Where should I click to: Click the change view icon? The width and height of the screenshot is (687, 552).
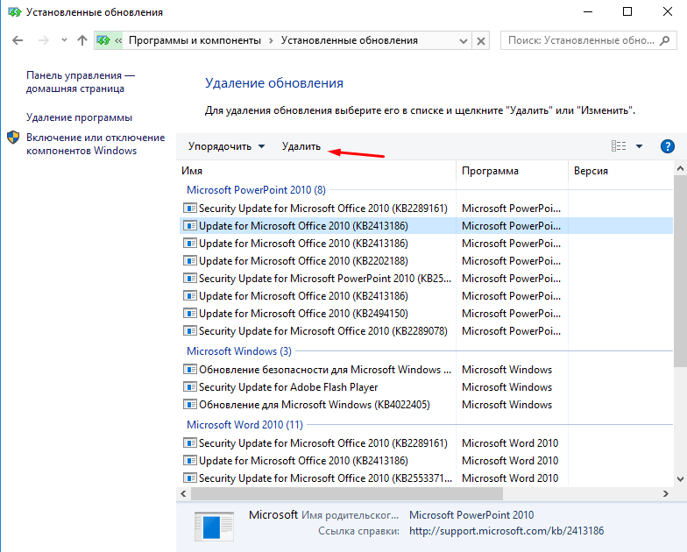[619, 146]
